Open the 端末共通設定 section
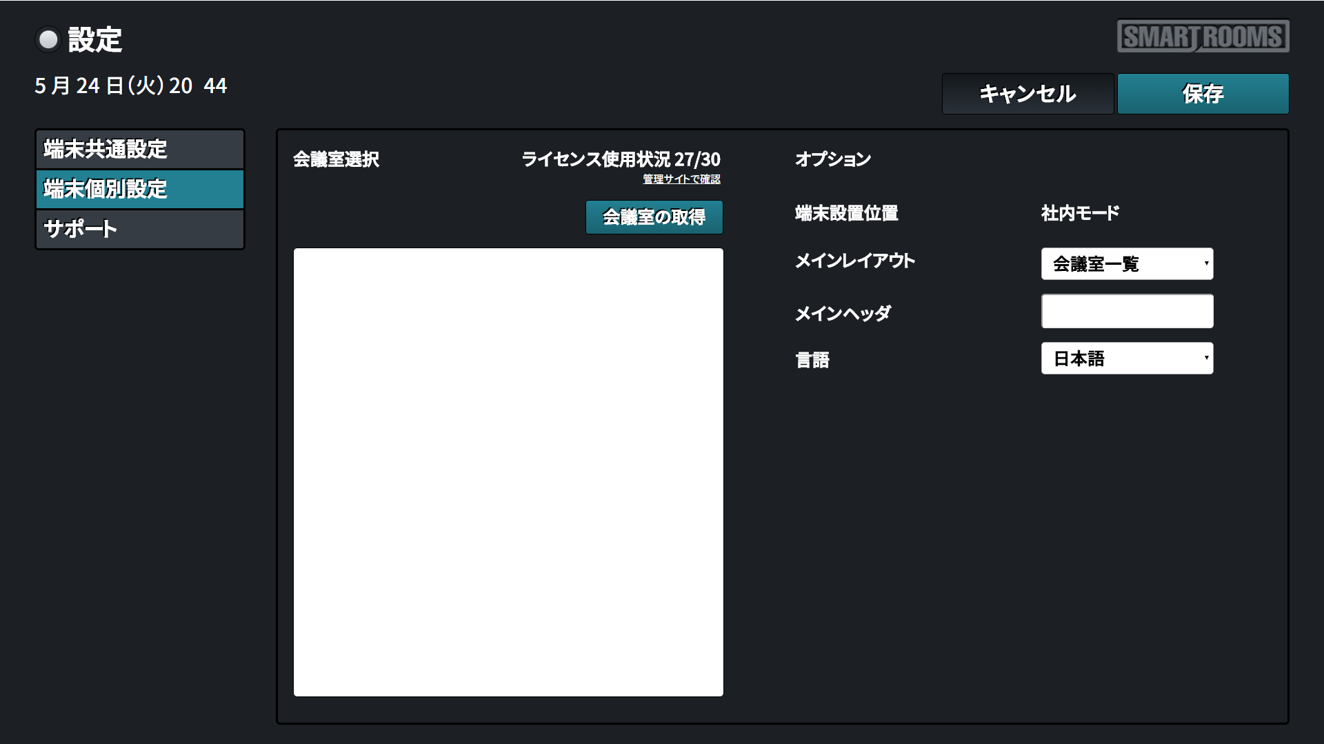The image size is (1324, 744). click(140, 149)
